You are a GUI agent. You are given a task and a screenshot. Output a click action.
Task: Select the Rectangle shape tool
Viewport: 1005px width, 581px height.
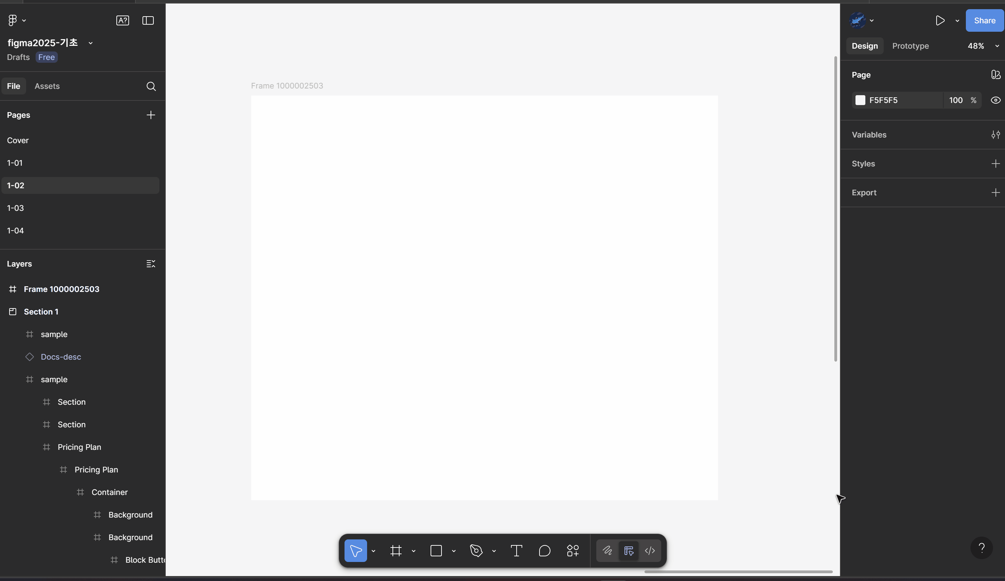[436, 551]
